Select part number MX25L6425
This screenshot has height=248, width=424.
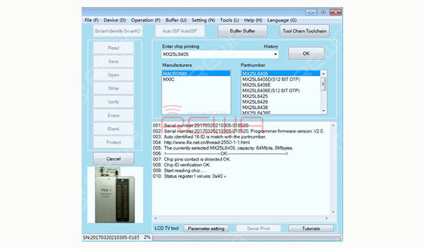click(x=280, y=97)
